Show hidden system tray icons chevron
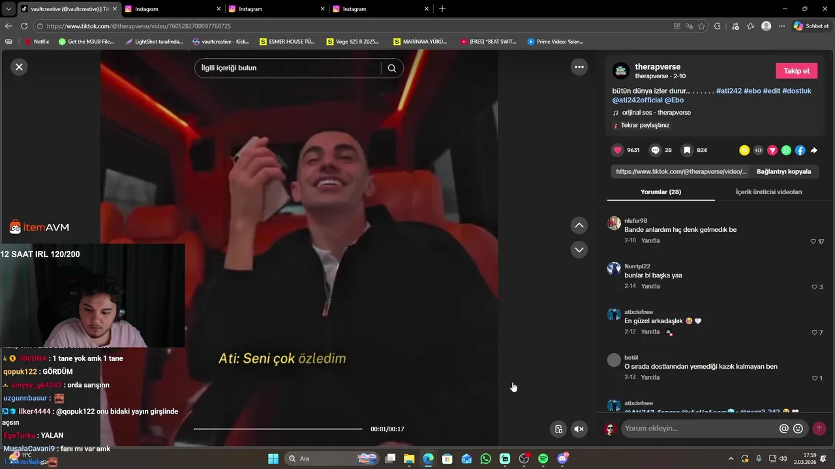Image resolution: width=835 pixels, height=469 pixels. tap(731, 459)
